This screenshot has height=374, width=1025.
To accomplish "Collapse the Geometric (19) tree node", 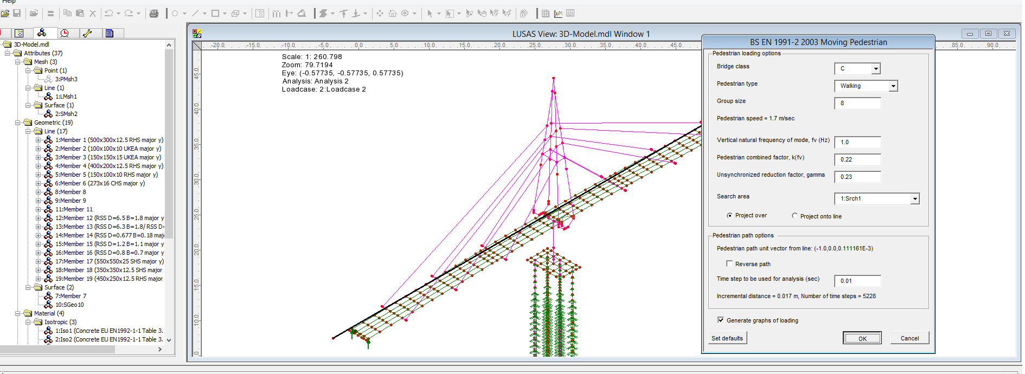I will [17, 122].
